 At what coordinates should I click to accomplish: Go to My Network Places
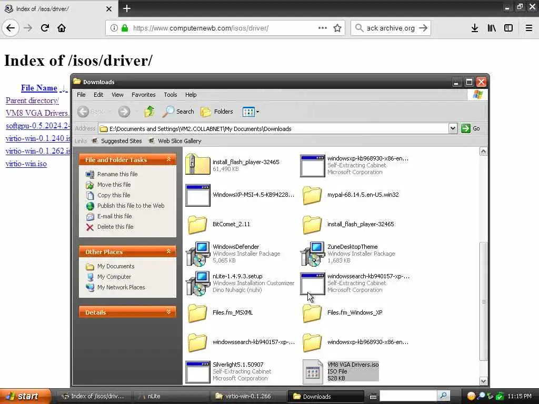121,287
